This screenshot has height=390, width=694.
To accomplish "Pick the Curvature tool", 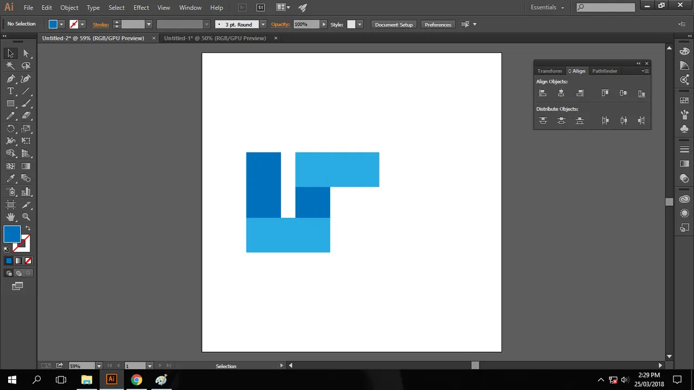I will click(x=26, y=79).
